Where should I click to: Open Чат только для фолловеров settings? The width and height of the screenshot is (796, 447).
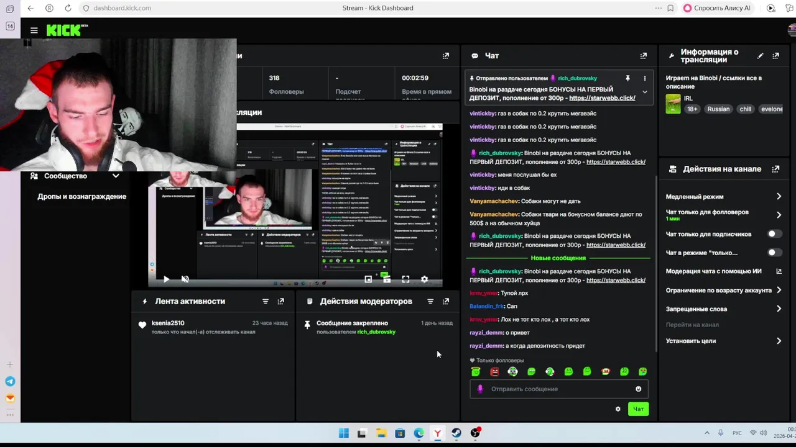(x=723, y=215)
